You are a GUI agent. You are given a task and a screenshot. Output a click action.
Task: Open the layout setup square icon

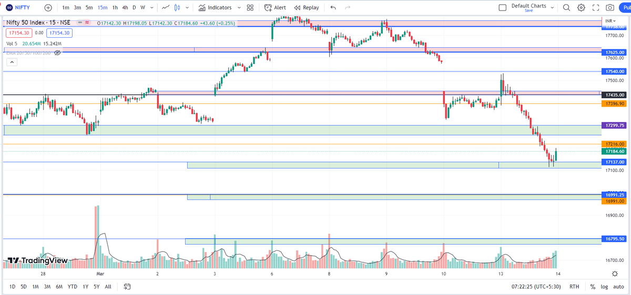click(x=502, y=7)
